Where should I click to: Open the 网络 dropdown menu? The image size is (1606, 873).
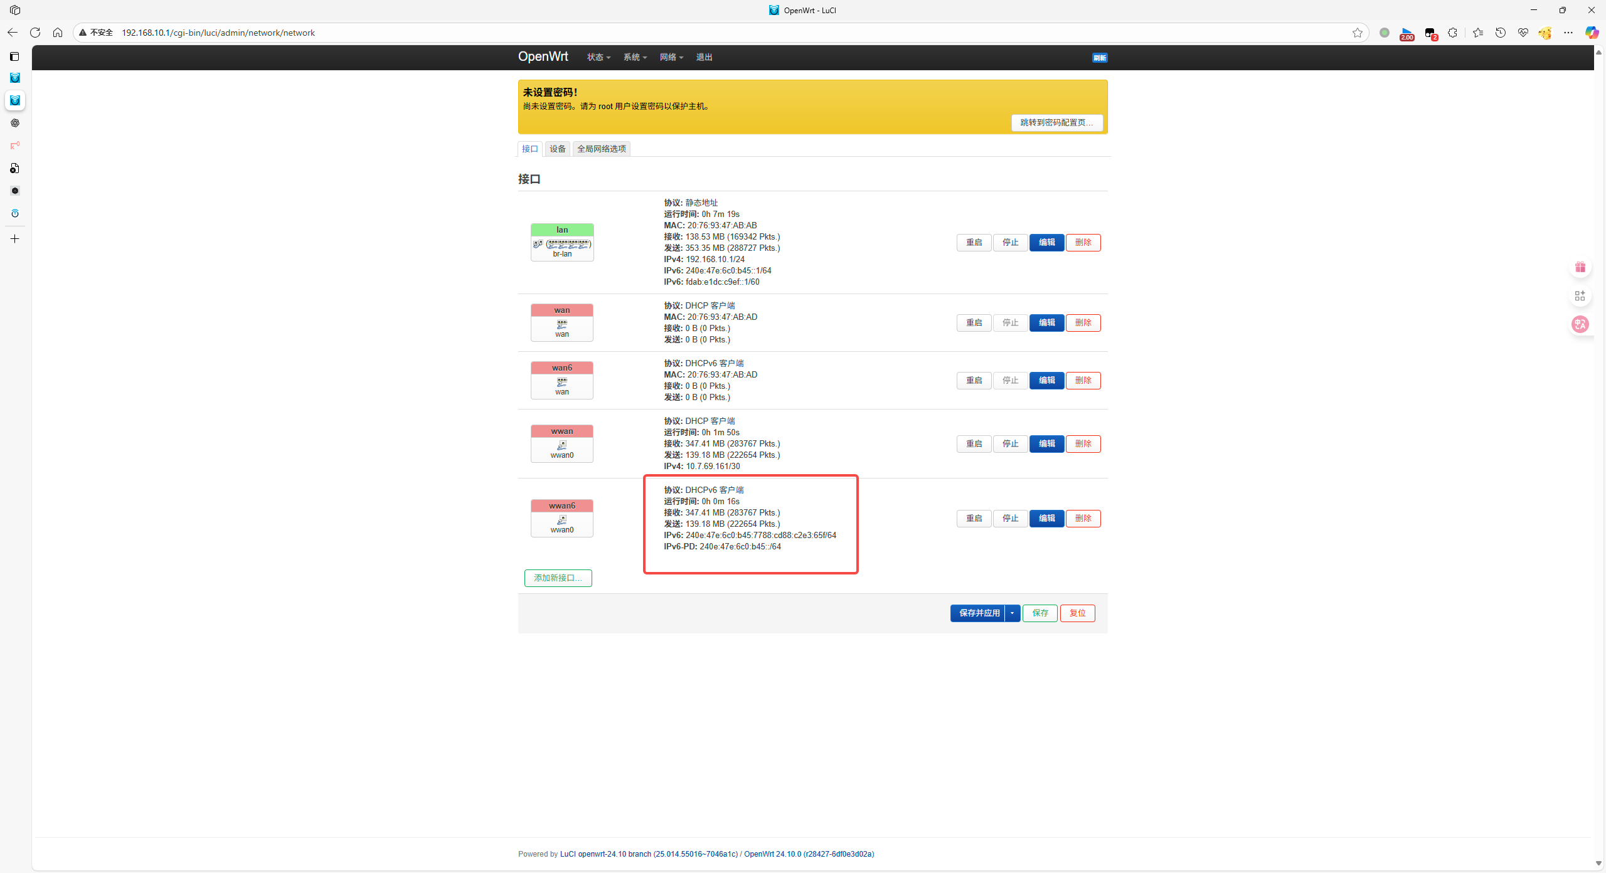pos(671,57)
